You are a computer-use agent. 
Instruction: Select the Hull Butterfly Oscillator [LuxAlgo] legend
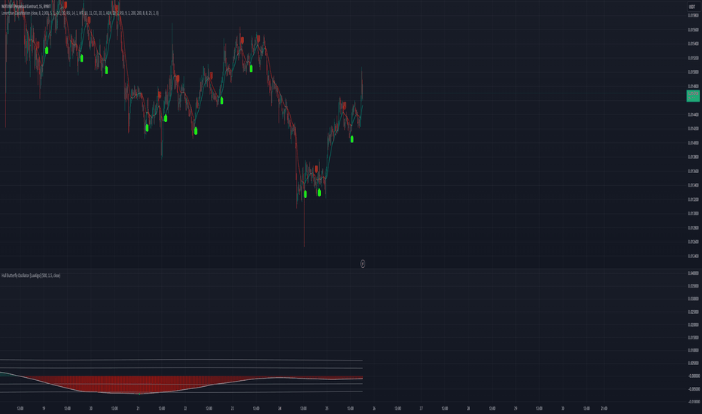[31, 275]
